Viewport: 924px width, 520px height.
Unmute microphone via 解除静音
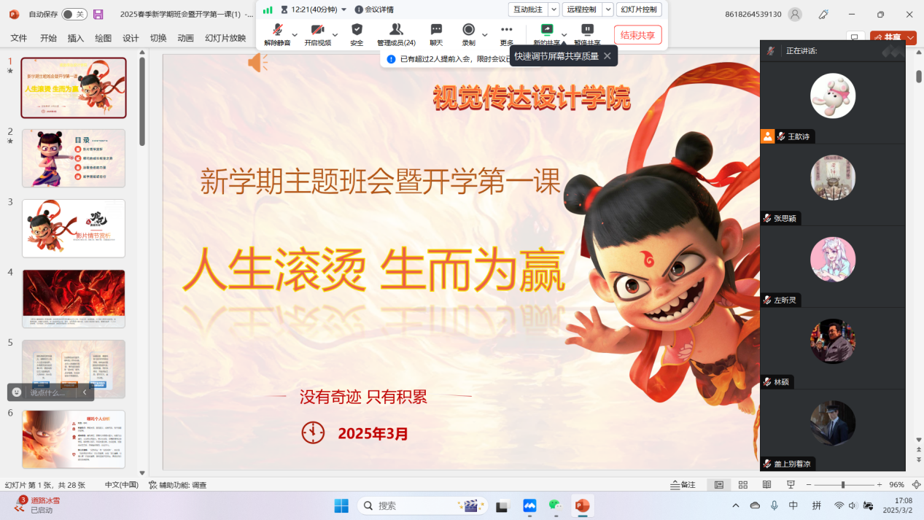(277, 30)
